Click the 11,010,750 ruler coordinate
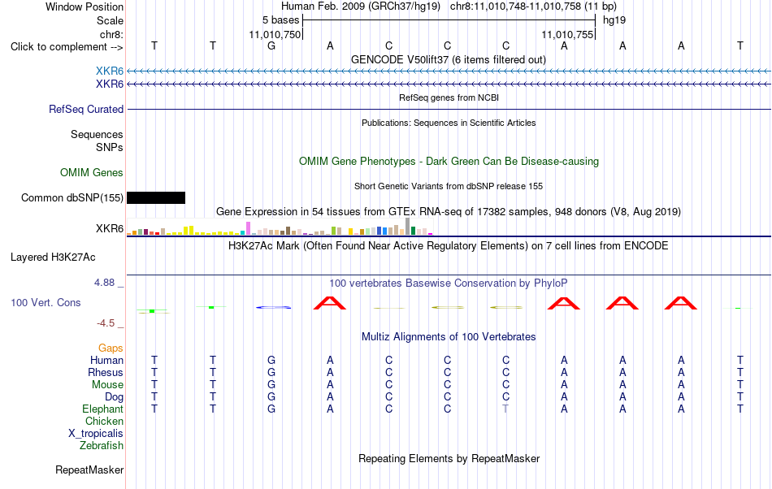 click(x=275, y=34)
